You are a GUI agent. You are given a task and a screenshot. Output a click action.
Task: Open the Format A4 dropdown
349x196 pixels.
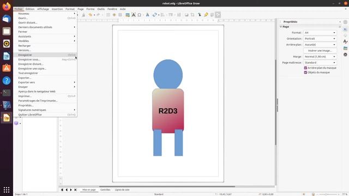320,33
